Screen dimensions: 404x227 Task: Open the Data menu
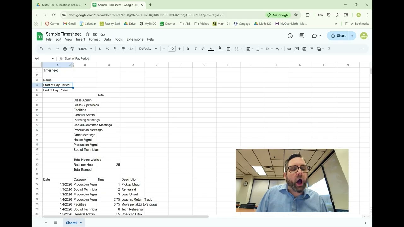pos(107,39)
